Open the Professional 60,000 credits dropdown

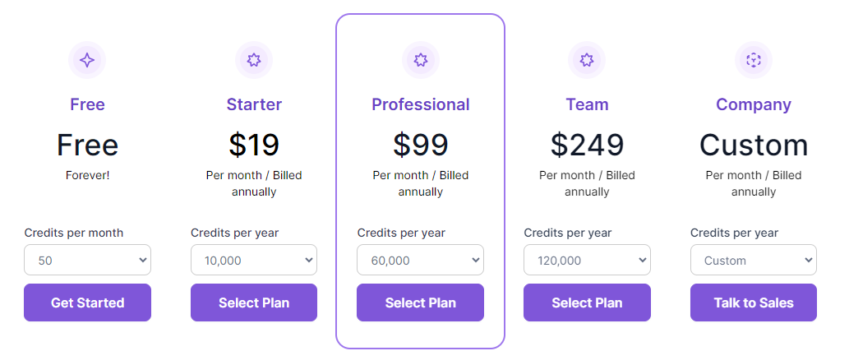(420, 260)
